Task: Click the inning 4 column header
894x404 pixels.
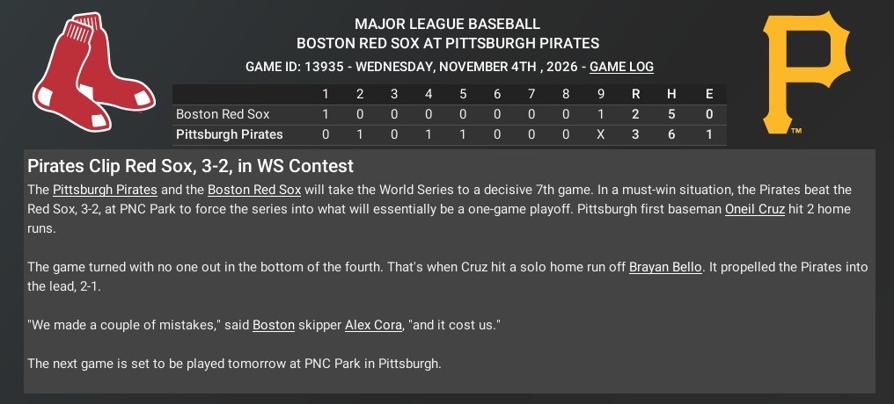Action: tap(429, 95)
